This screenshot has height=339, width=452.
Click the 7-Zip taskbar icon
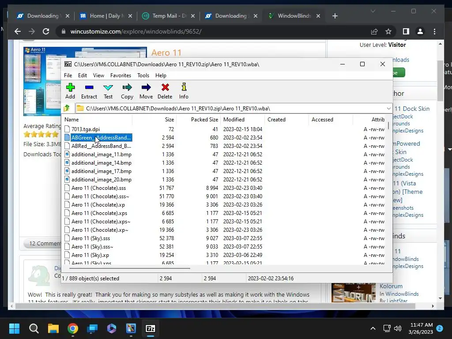point(150,328)
